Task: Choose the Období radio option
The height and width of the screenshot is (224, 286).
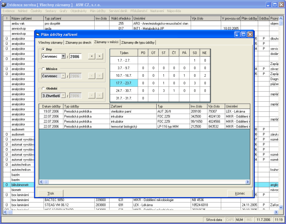Action: [x=44, y=88]
